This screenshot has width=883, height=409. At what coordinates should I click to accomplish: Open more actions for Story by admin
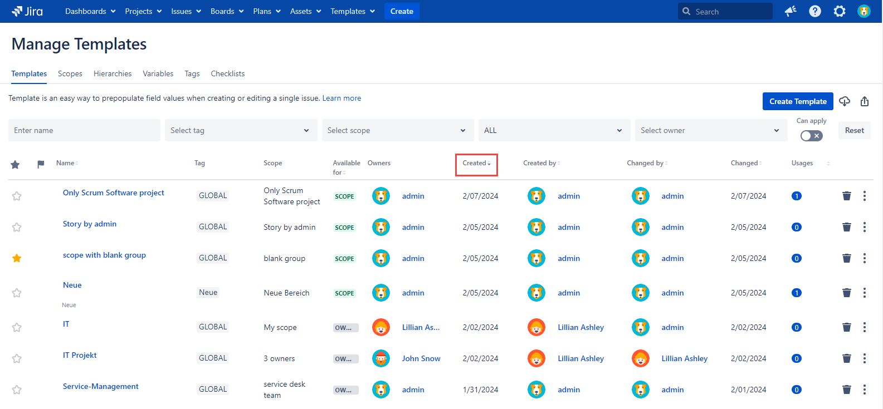pos(865,227)
